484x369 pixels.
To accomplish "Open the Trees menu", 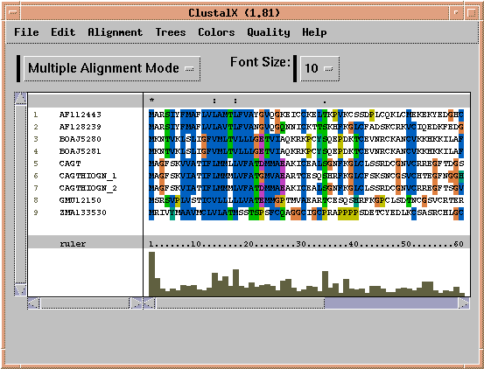I will pos(171,32).
